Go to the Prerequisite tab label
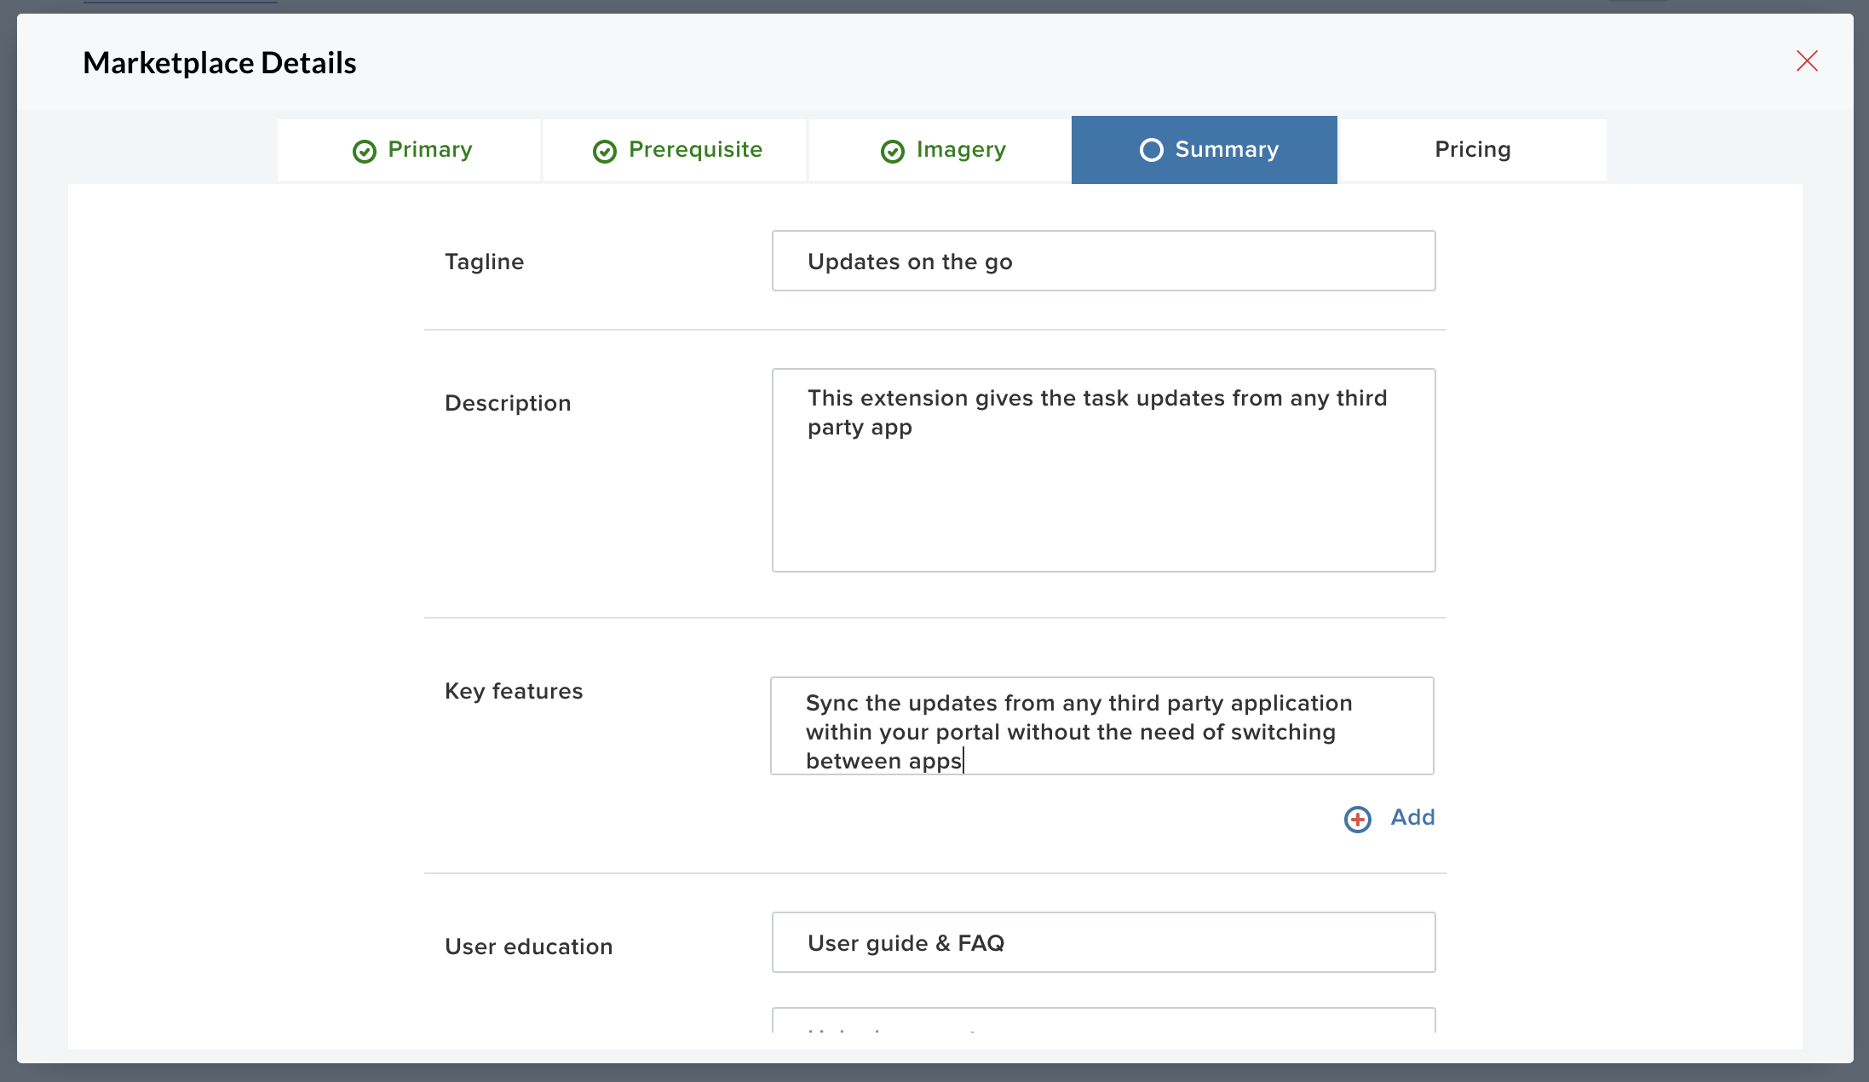Viewport: 1869px width, 1082px height. point(695,150)
